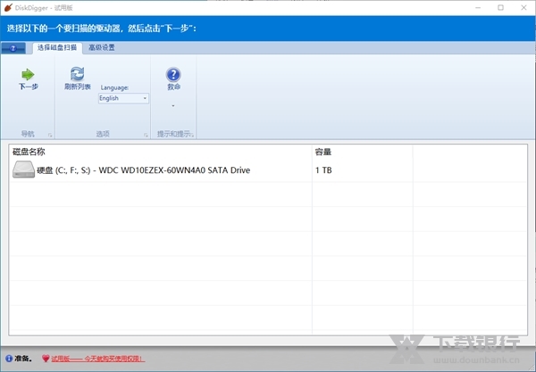Open the help menu arrow below 救命
536x372 pixels.
pos(173,106)
